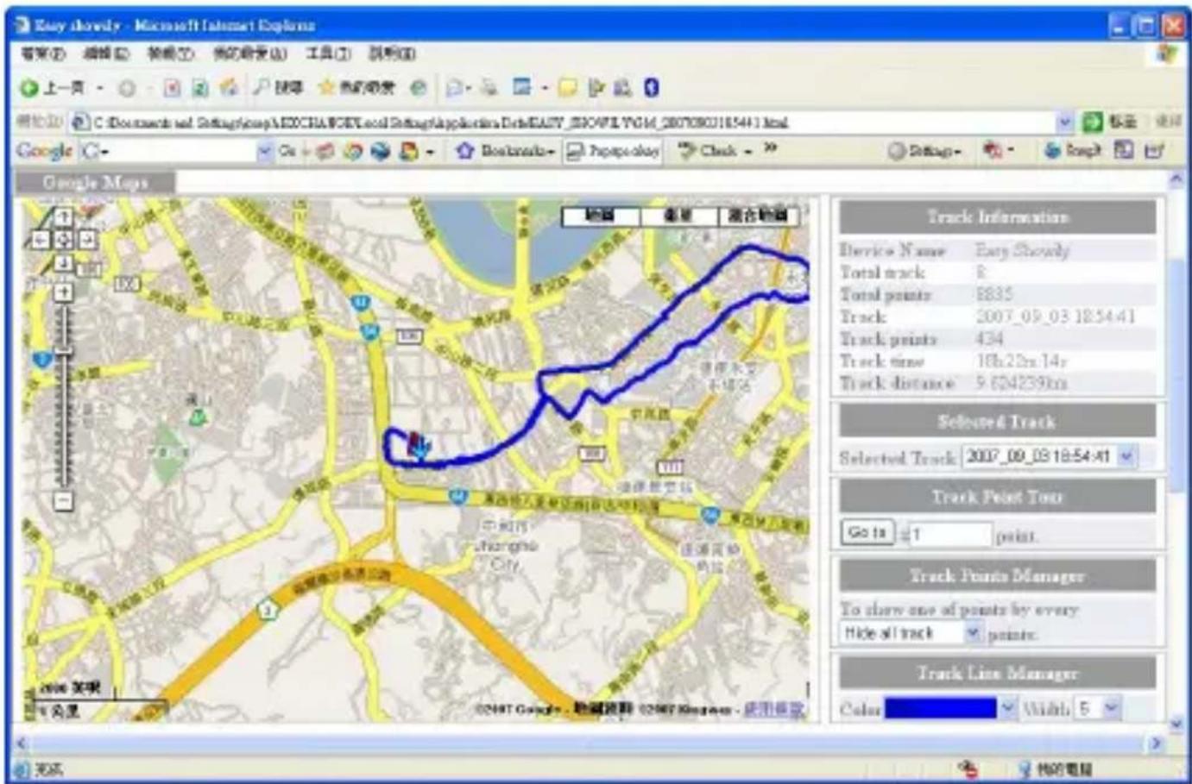Click the vertical scrollbar up arrow
Viewport: 1192px width, 784px height.
pos(1176,179)
